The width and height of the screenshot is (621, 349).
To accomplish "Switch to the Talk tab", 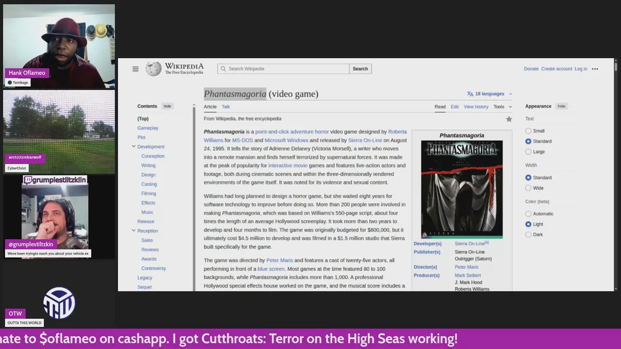I will pos(226,107).
